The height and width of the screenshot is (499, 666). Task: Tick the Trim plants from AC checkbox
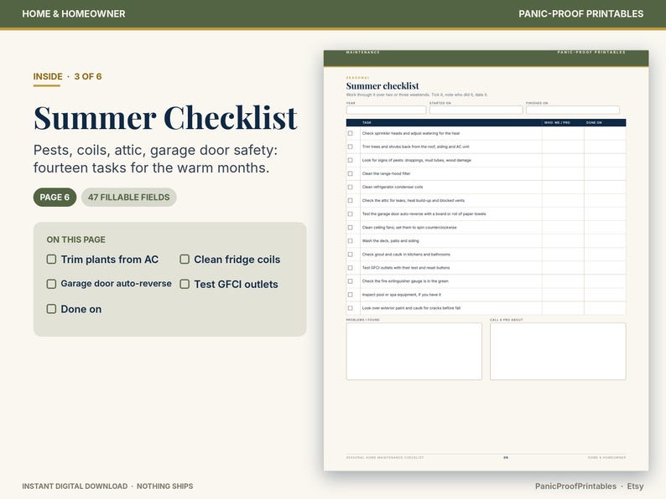[x=51, y=259]
